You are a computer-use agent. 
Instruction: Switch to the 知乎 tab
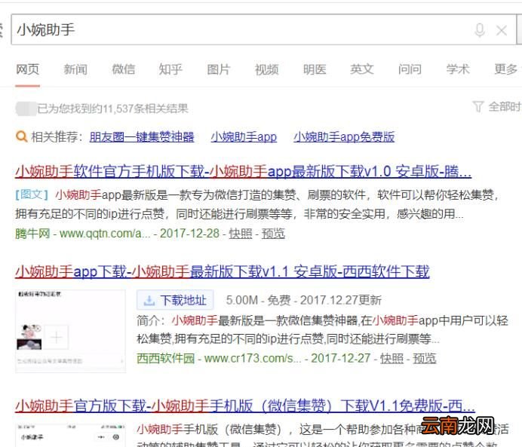click(170, 69)
